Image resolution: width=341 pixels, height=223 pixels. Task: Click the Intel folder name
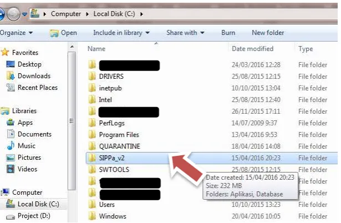pos(105,100)
